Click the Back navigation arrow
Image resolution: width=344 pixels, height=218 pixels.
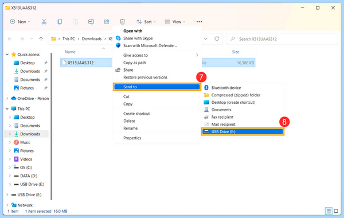click(x=10, y=39)
